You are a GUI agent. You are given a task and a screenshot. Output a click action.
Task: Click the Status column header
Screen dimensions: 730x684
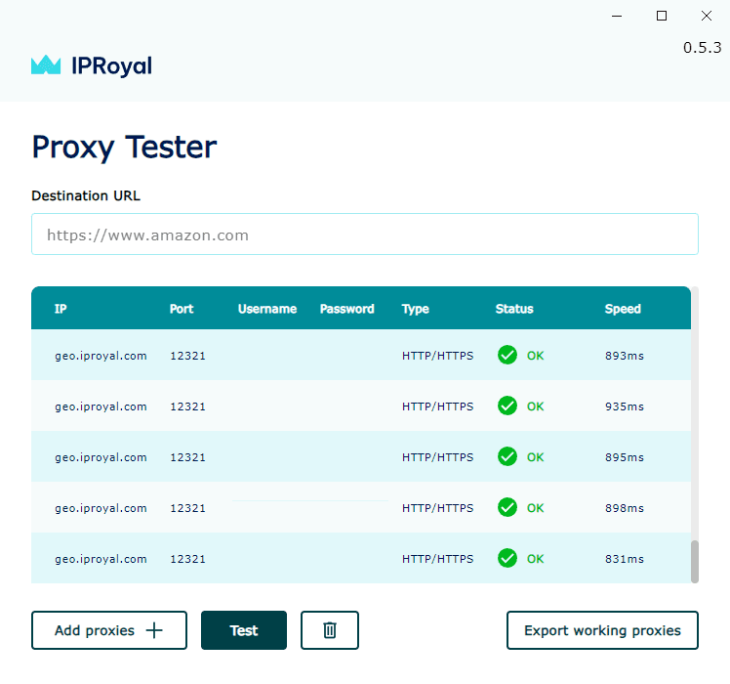(514, 309)
